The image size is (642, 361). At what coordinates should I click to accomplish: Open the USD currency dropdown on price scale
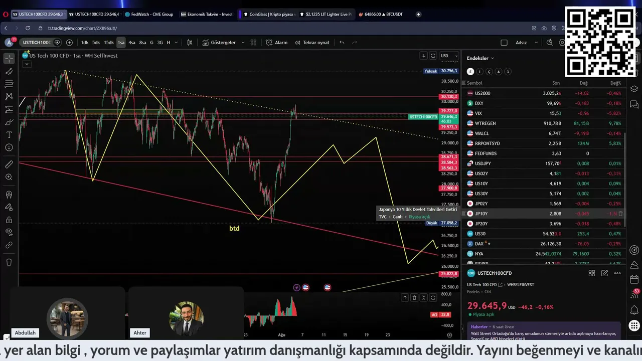tap(449, 56)
